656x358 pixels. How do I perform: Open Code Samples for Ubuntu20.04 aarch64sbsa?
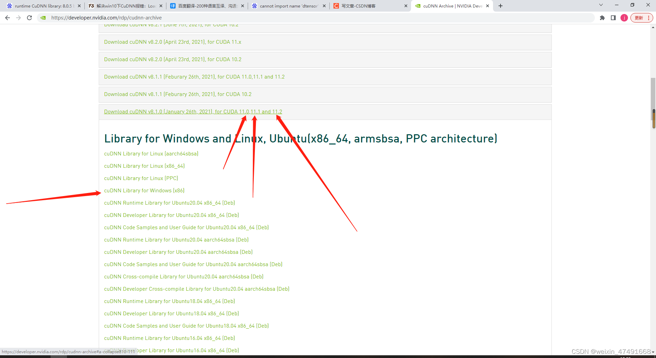(x=193, y=264)
